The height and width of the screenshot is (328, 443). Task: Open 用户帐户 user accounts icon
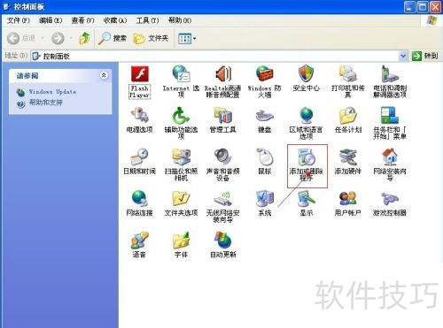[348, 203]
